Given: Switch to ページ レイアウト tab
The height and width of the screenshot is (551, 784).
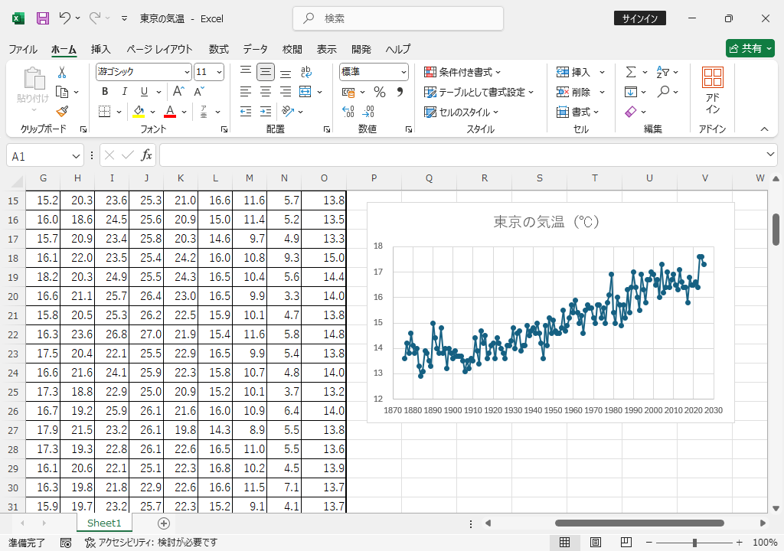Looking at the screenshot, I should click(159, 49).
